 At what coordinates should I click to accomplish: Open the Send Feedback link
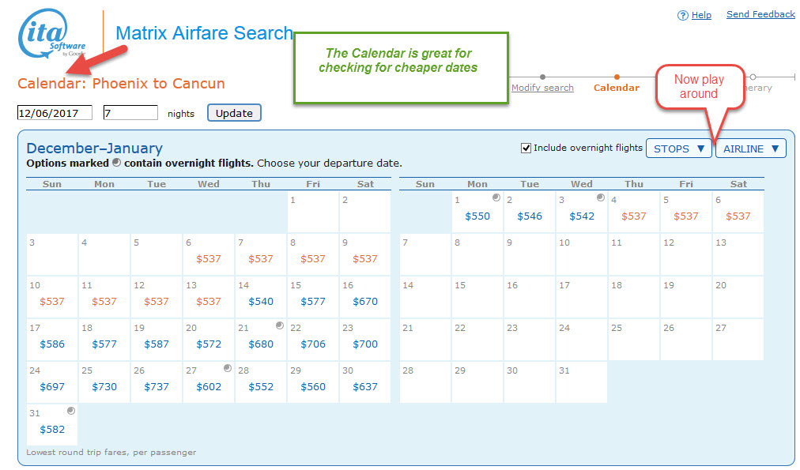760,14
